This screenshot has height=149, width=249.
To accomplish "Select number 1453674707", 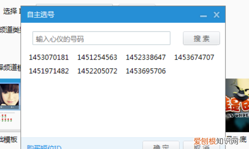I will coord(194,57).
